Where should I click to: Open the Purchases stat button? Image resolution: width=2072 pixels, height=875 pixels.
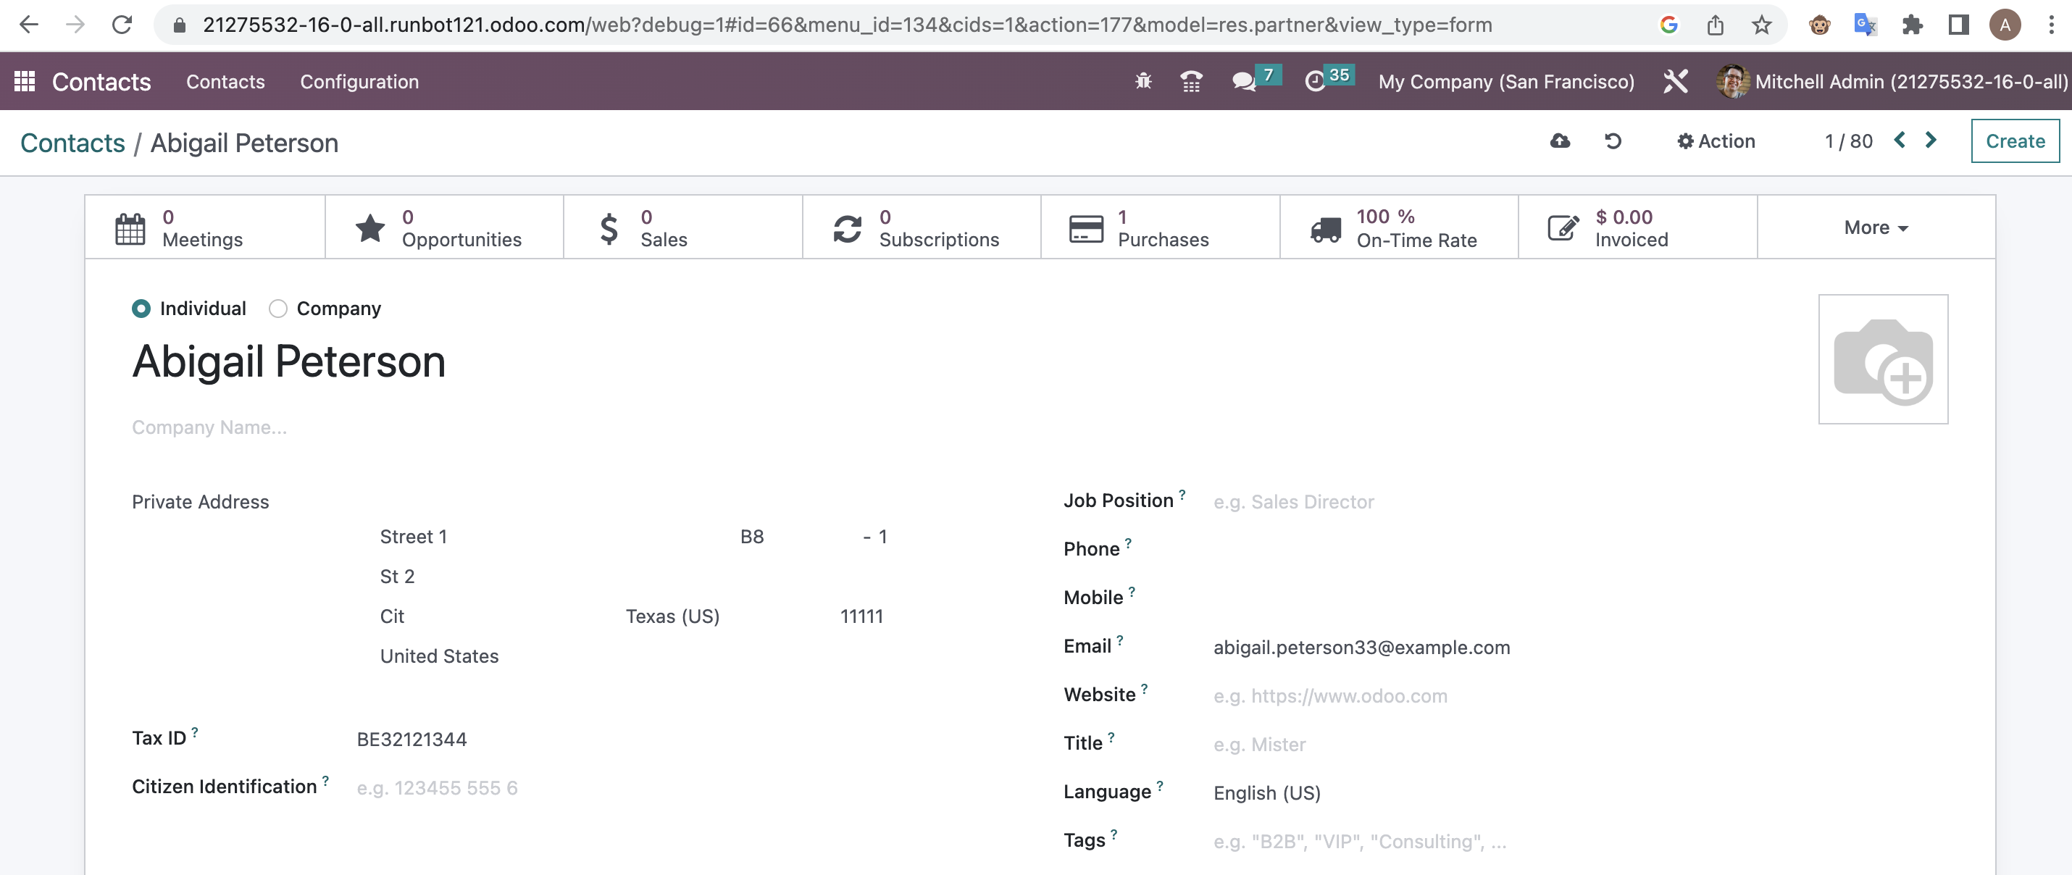coord(1160,227)
